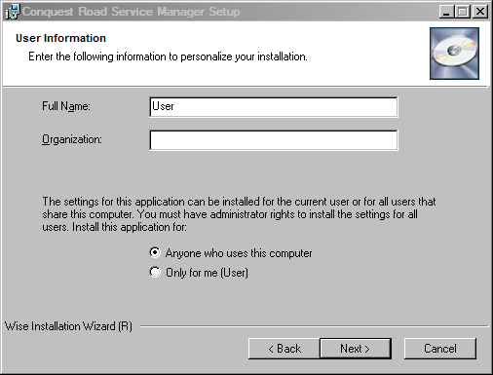
Task: Focus the Organization input field
Action: [x=274, y=140]
